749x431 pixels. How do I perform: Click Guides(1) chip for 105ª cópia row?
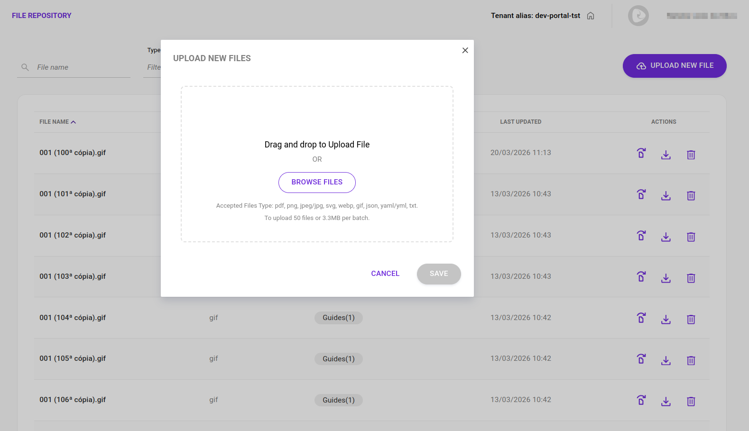(x=339, y=359)
